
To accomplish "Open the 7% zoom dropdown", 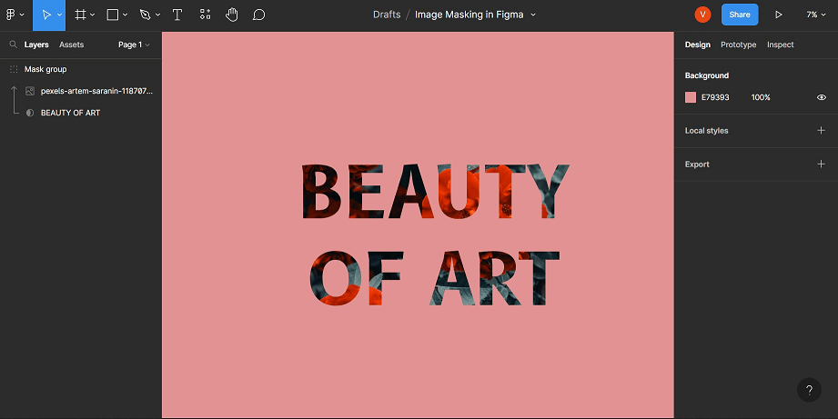I will click(x=816, y=15).
